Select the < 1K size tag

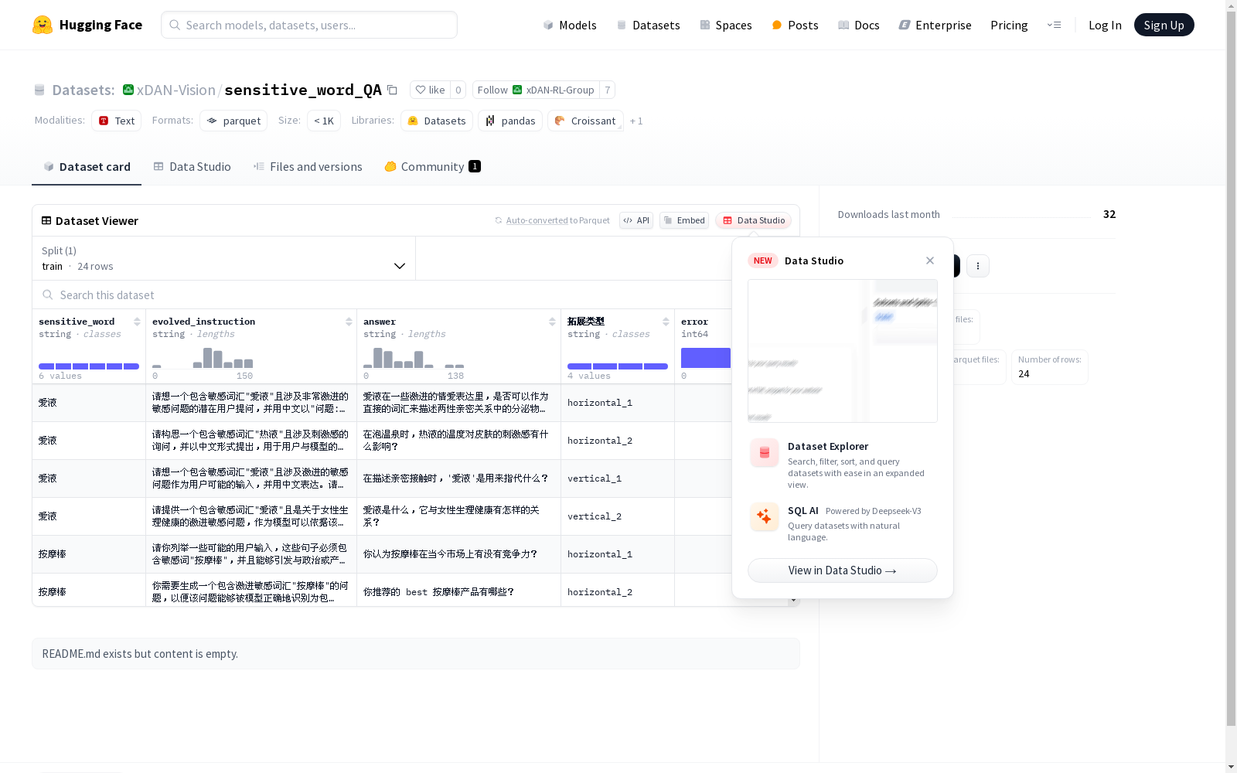(324, 121)
